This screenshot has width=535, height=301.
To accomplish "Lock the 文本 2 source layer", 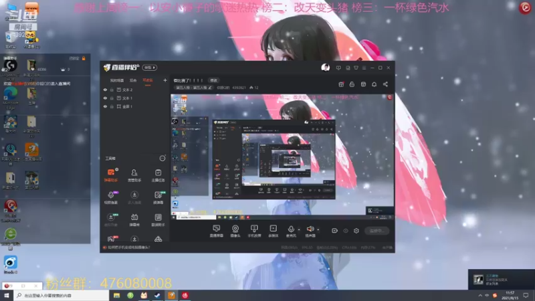I will [112, 90].
